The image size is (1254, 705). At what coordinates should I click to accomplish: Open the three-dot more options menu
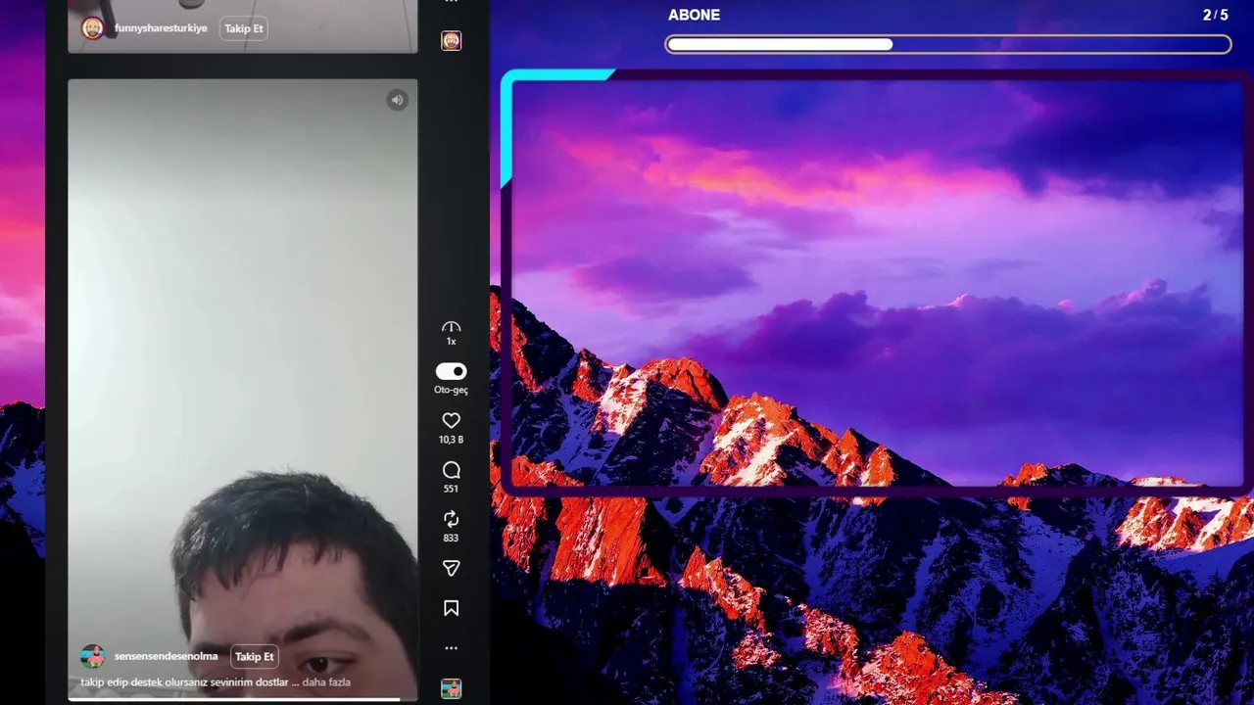[451, 647]
